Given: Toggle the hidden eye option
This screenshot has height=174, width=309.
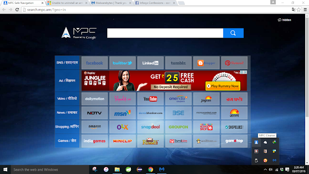Looking at the screenshot, I should (x=284, y=20).
